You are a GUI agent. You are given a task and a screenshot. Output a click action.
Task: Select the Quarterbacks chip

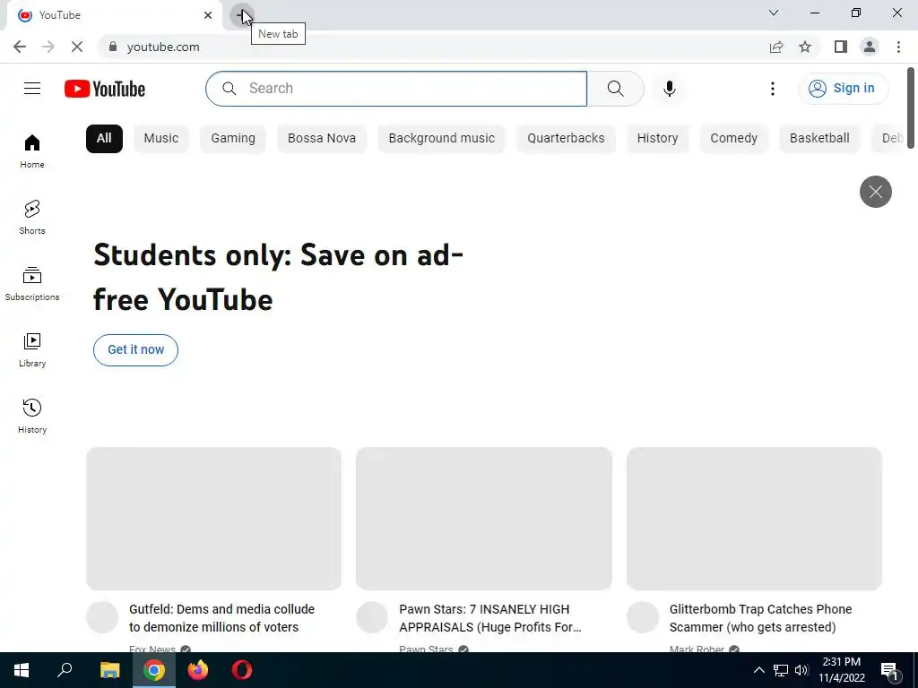coord(566,139)
